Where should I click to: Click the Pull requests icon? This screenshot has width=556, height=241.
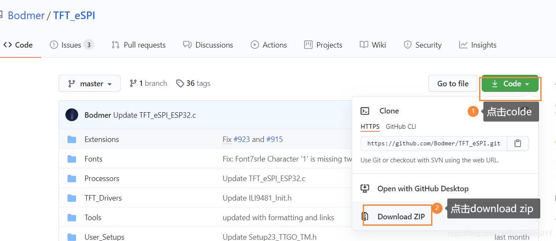click(x=116, y=45)
